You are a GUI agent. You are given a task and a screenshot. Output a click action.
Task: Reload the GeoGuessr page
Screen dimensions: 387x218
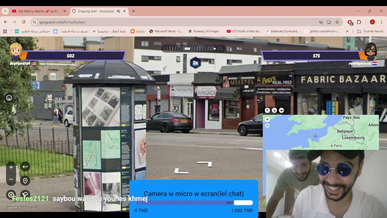[x=24, y=22]
